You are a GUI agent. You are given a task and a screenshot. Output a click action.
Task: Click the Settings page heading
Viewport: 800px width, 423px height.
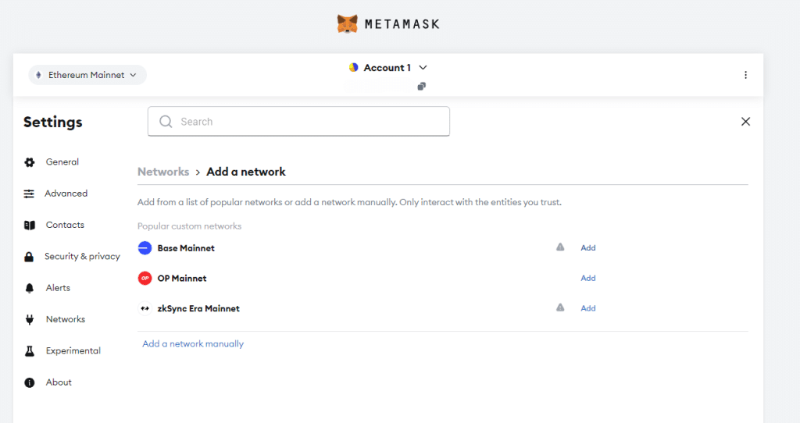coord(52,123)
